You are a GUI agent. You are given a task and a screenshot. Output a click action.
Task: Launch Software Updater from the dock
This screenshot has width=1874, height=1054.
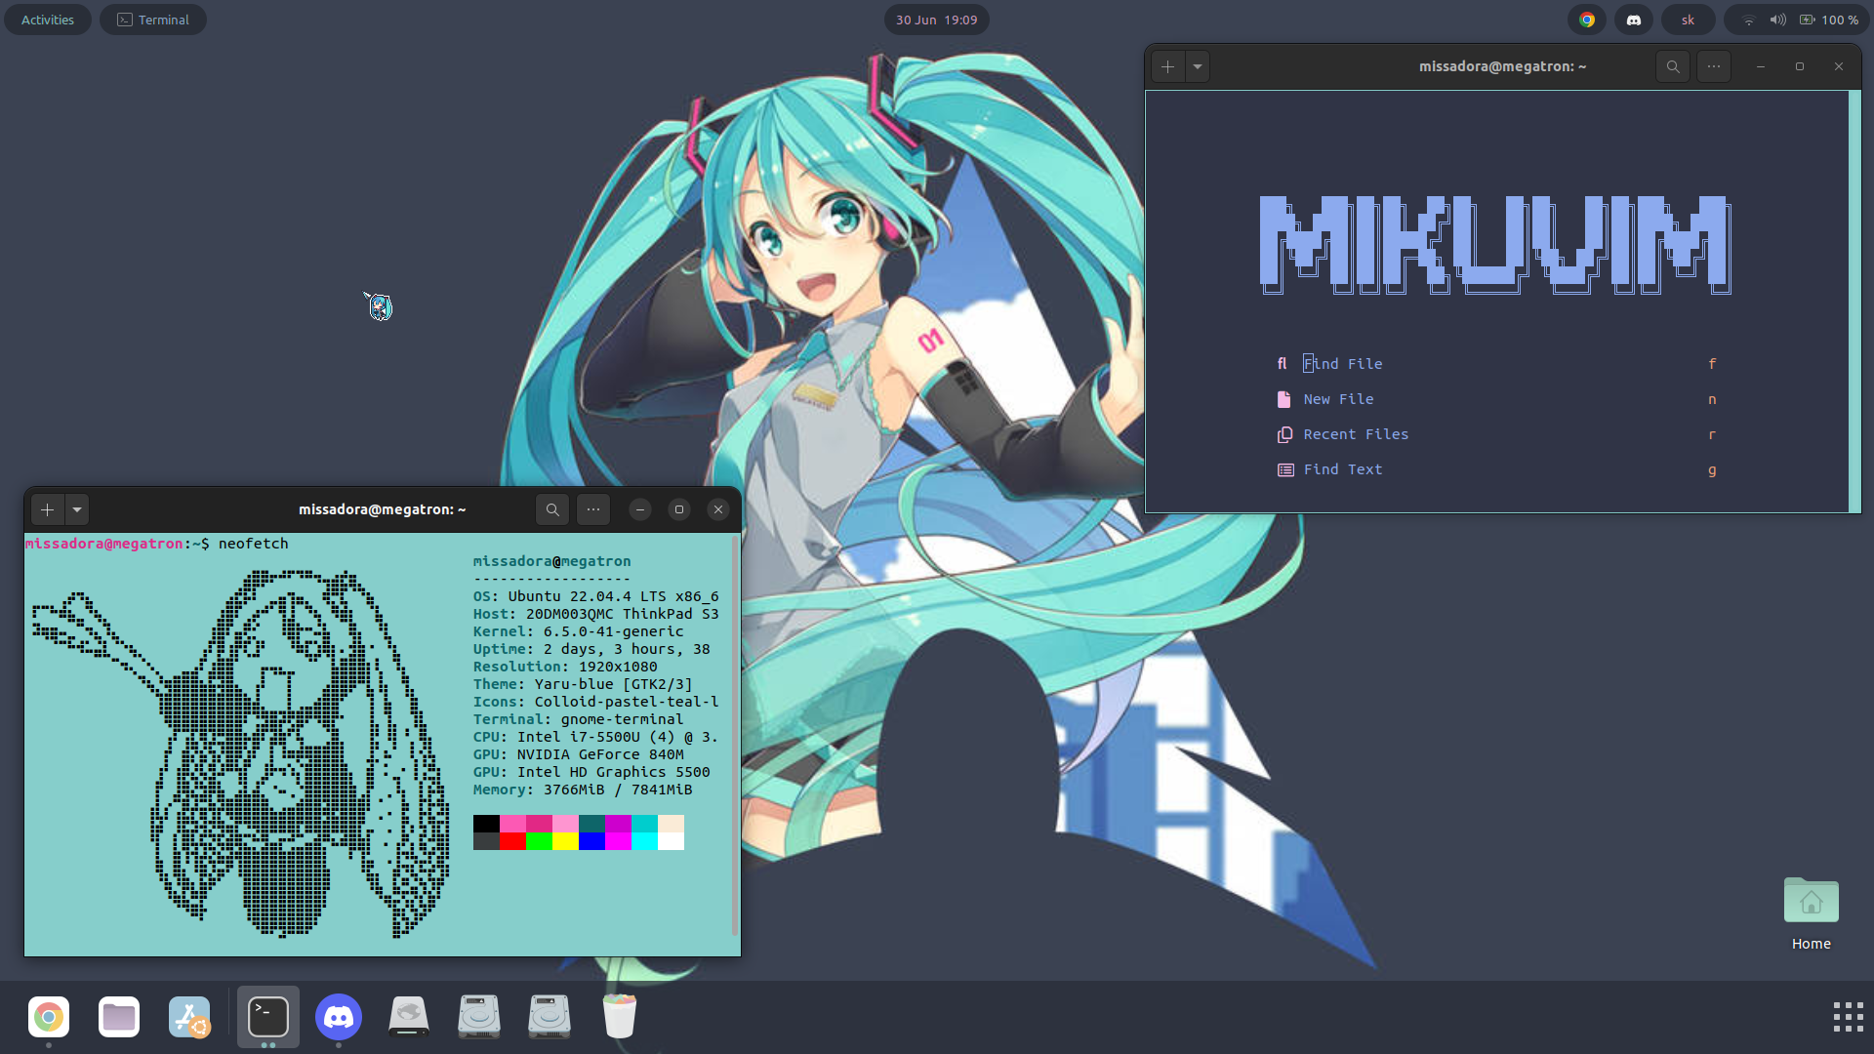coord(189,1017)
